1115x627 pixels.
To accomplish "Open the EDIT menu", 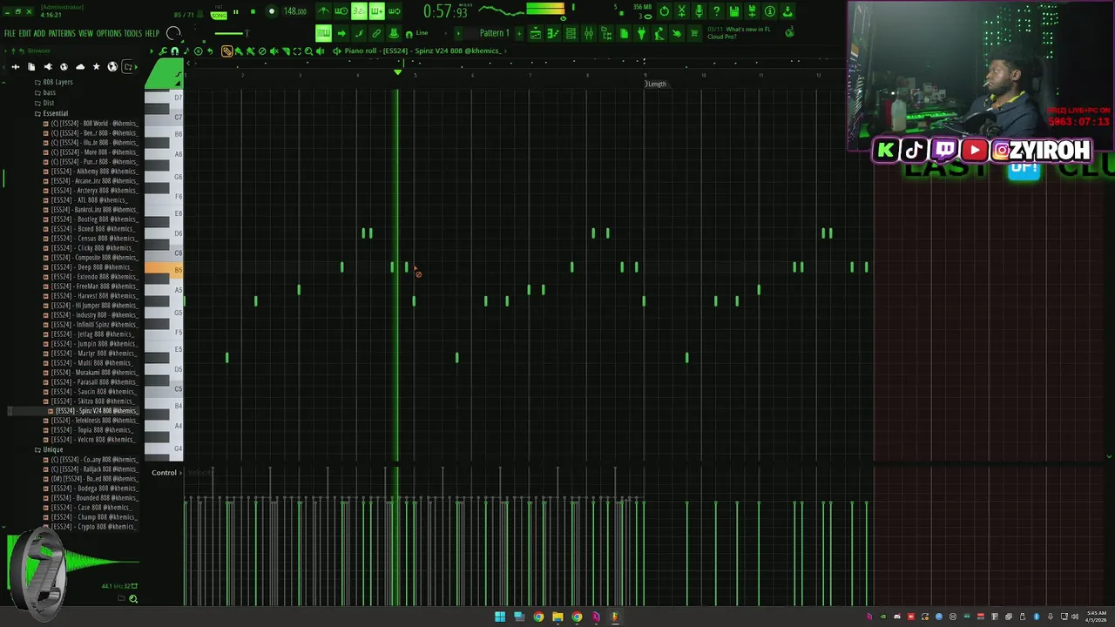I will (24, 33).
